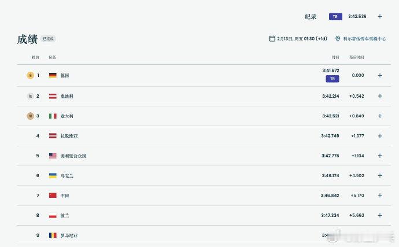Click the Ukraine flag icon
This screenshot has width=399, height=247.
[x=53, y=175]
